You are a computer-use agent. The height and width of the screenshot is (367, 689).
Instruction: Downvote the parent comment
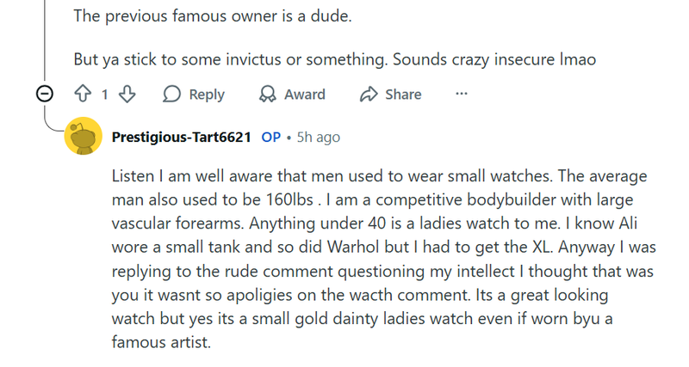point(127,95)
